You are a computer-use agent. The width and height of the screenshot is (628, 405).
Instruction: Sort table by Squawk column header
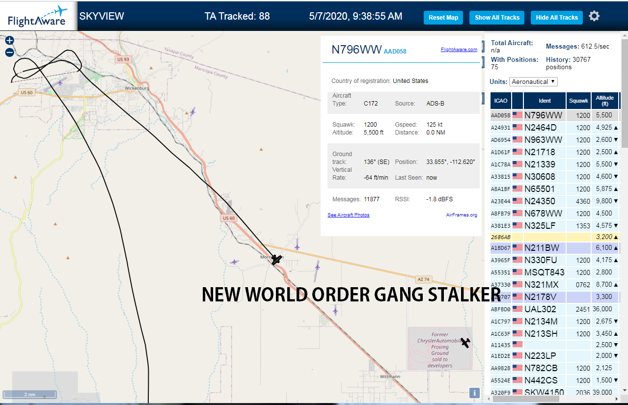pos(578,101)
